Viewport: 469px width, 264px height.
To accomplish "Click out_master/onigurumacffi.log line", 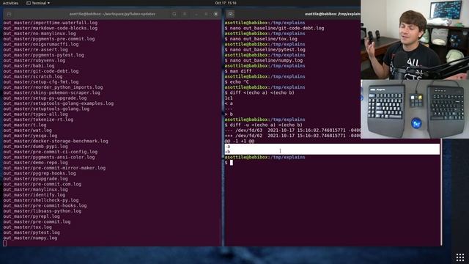I will 41,44.
